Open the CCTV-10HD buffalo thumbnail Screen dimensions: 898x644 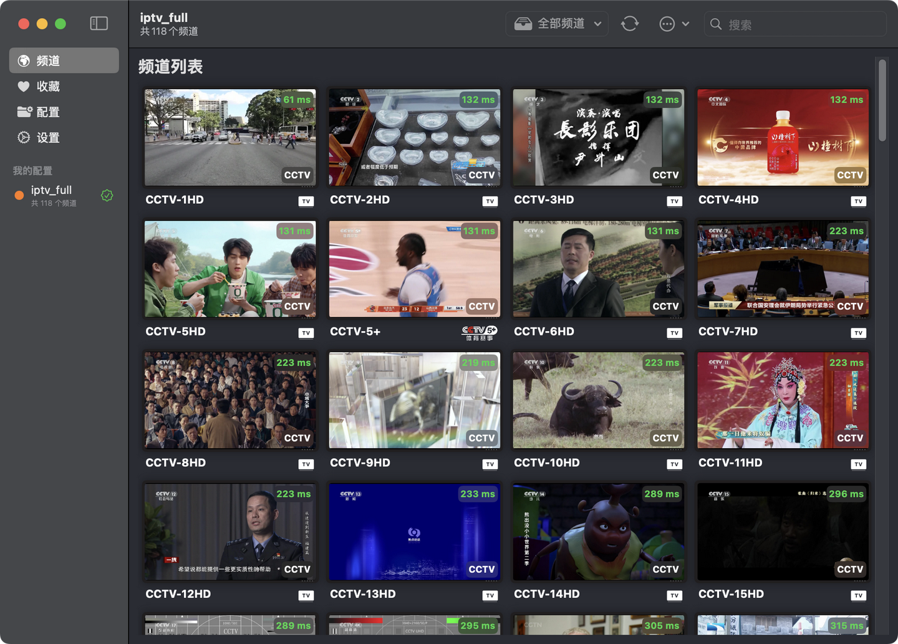pyautogui.click(x=599, y=400)
